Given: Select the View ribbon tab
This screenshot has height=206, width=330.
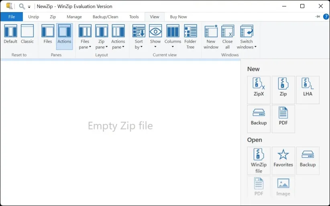Looking at the screenshot, I should pos(155,16).
